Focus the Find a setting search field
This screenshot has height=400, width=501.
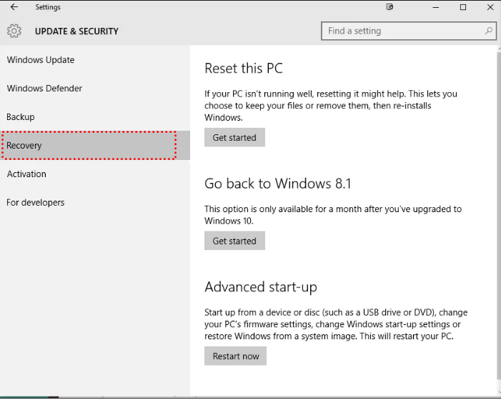pyautogui.click(x=404, y=31)
